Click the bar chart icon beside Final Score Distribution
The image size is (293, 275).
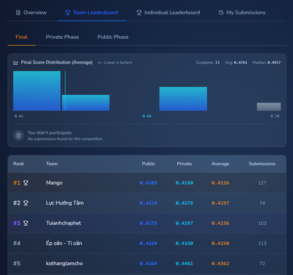click(x=16, y=62)
